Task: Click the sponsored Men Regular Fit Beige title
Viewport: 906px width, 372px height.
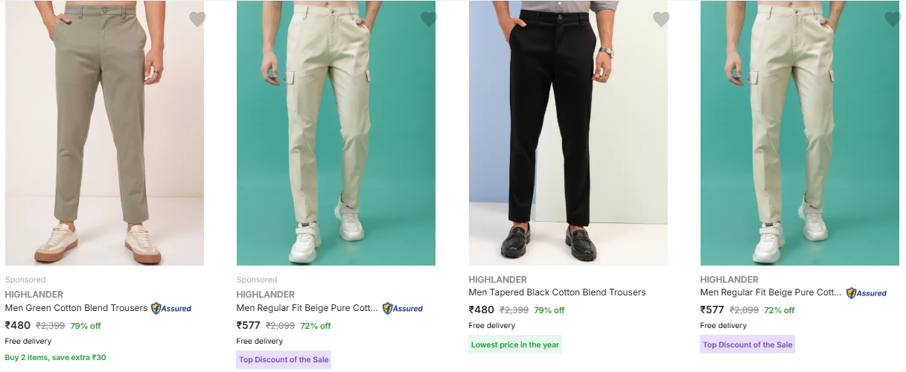Action: click(307, 308)
